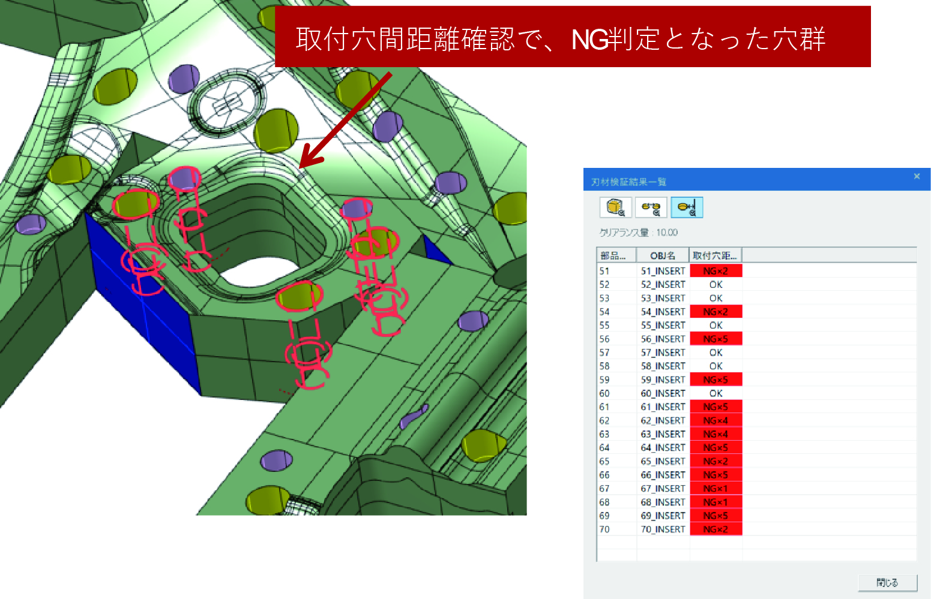The image size is (931, 599).
Task: Select the OK result for 60_INSERT
Action: pyautogui.click(x=716, y=393)
